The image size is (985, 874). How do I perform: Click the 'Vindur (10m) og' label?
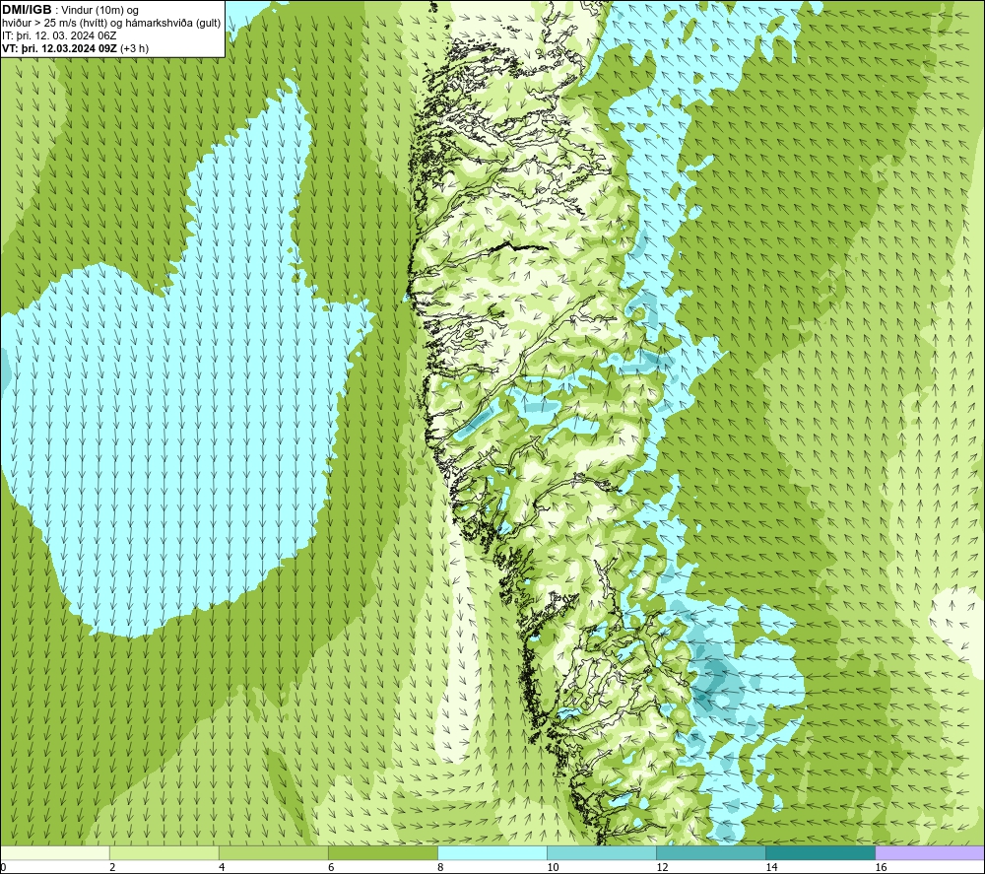click(x=100, y=11)
